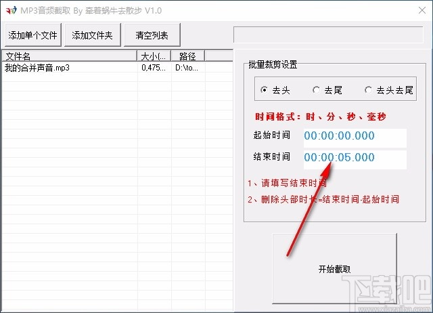Screen dimensions: 433x313
Task: Clear the list with 清空列表
Action: point(152,35)
